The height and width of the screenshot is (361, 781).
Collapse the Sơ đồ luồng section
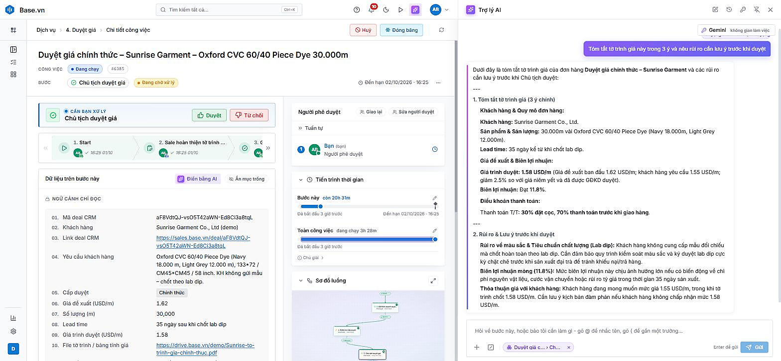click(x=301, y=280)
